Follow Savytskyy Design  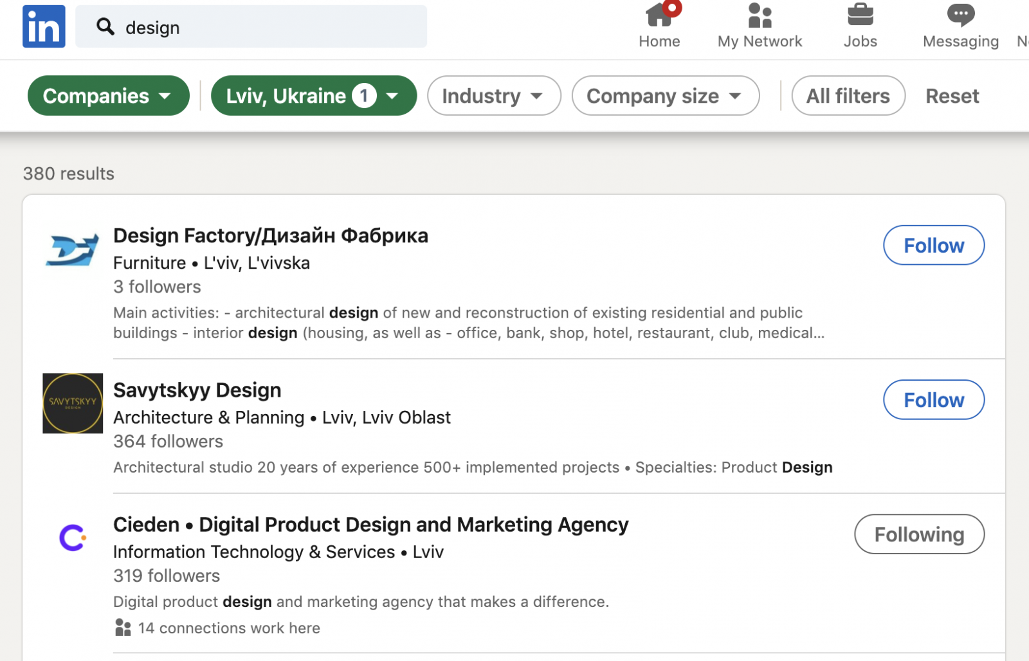[934, 400]
